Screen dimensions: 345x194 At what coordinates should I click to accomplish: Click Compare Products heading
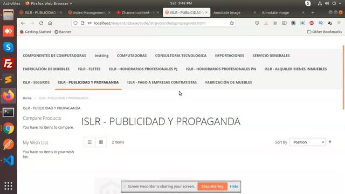42,118
